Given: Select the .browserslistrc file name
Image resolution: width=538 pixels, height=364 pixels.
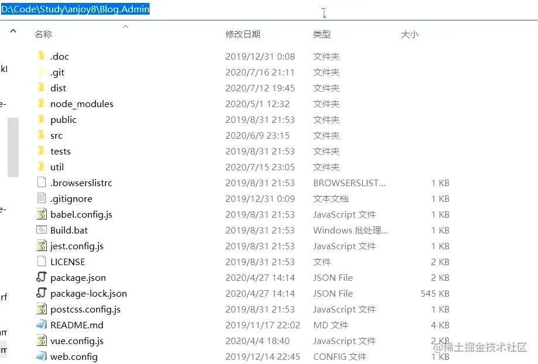Looking at the screenshot, I should pos(81,183).
